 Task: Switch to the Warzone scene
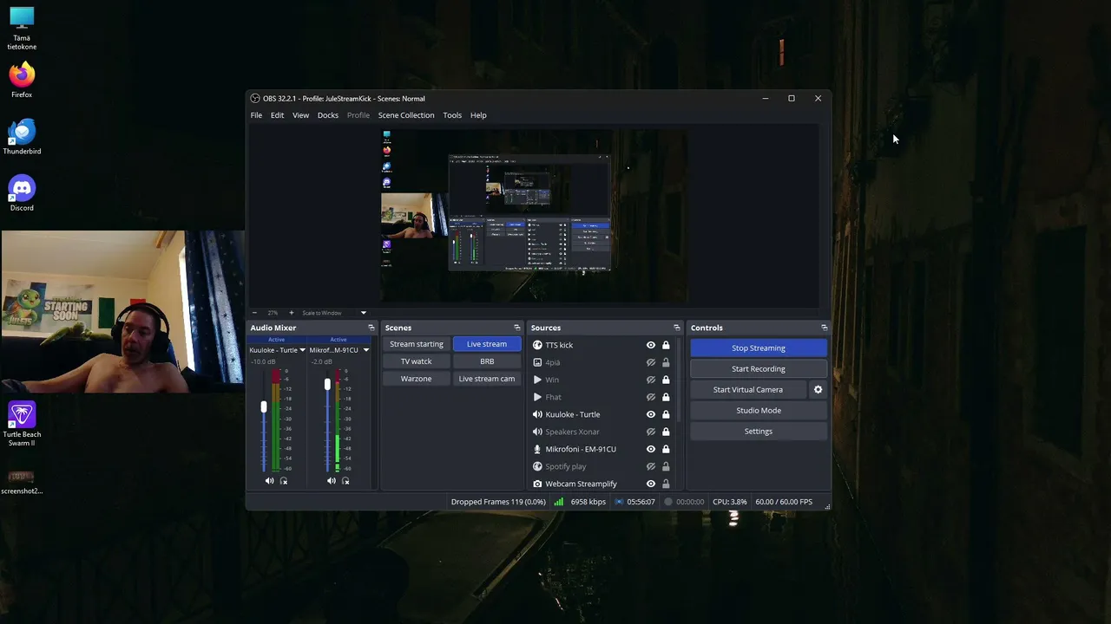click(x=417, y=379)
